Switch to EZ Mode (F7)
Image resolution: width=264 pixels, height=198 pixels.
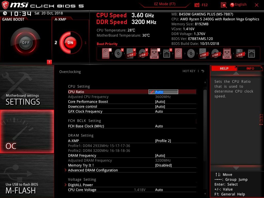click(165, 4)
